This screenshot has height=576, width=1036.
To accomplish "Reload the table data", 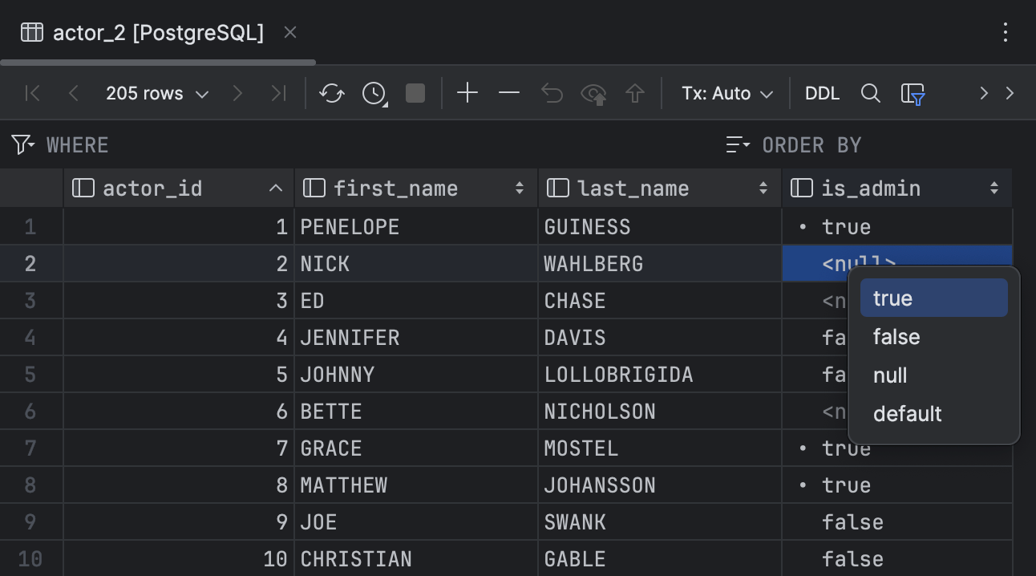I will click(331, 93).
